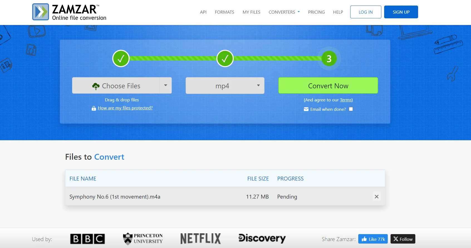Click the Netflix logo
This screenshot has width=471, height=248.
pyautogui.click(x=201, y=239)
